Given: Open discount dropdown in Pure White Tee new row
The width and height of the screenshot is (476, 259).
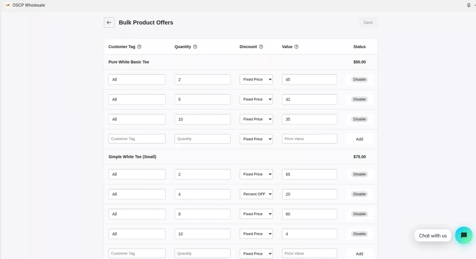Looking at the screenshot, I should (x=256, y=139).
